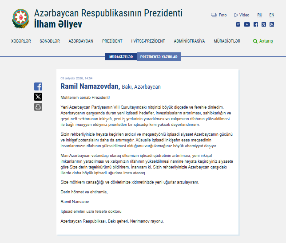Viewport: 286px width, 243px height.
Task: Print the letter via printer icon
Action: (38, 107)
